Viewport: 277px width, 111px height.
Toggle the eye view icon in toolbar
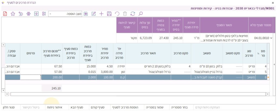(86, 14)
